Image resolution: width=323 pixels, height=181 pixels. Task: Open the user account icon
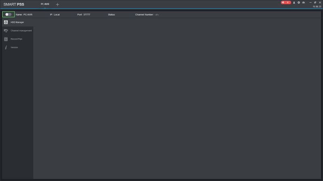[294, 2]
